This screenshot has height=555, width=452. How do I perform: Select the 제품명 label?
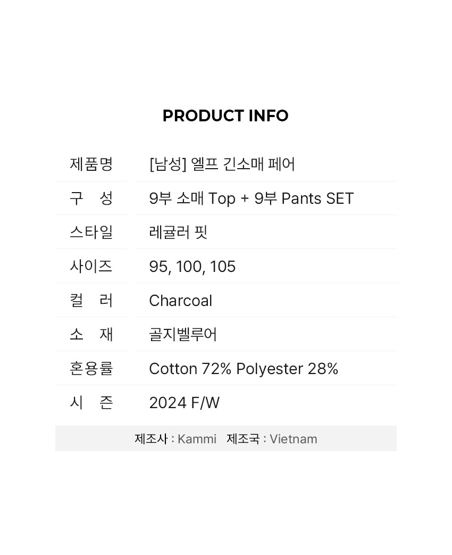click(x=91, y=164)
